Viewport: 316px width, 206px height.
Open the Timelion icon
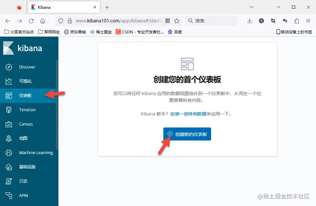9,110
